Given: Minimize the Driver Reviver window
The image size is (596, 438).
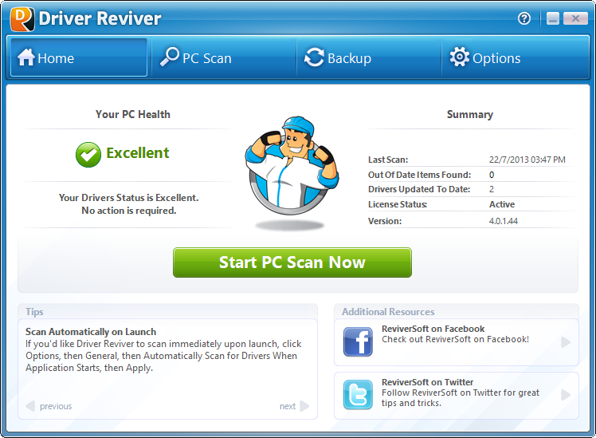Looking at the screenshot, I should [553, 18].
